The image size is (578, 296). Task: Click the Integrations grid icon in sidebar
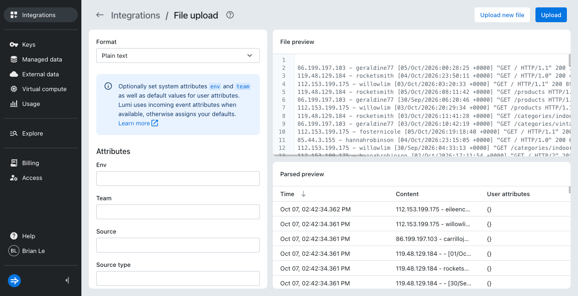pyautogui.click(x=14, y=15)
